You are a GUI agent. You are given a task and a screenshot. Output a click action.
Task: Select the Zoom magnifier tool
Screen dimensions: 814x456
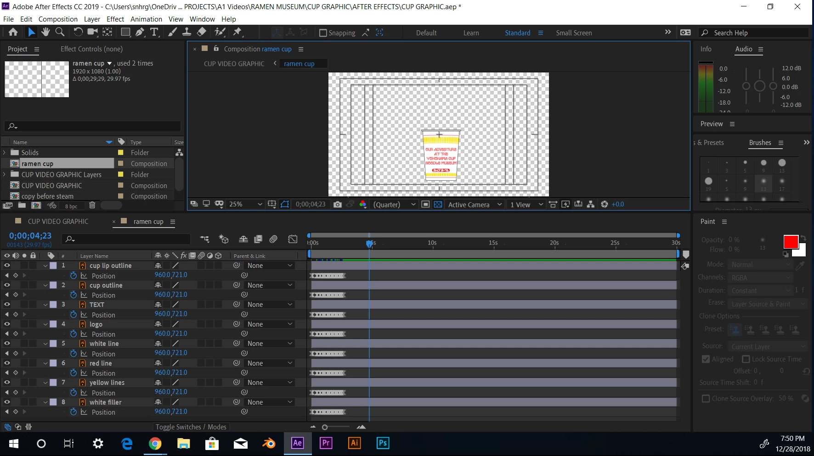point(60,32)
